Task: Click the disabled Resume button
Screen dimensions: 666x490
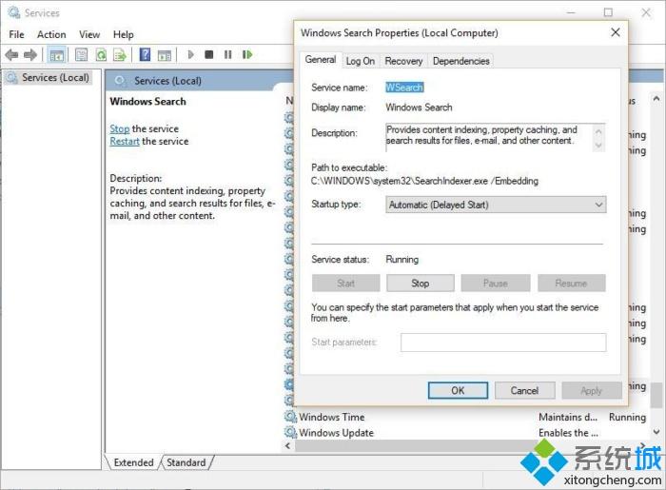Action: tap(571, 284)
